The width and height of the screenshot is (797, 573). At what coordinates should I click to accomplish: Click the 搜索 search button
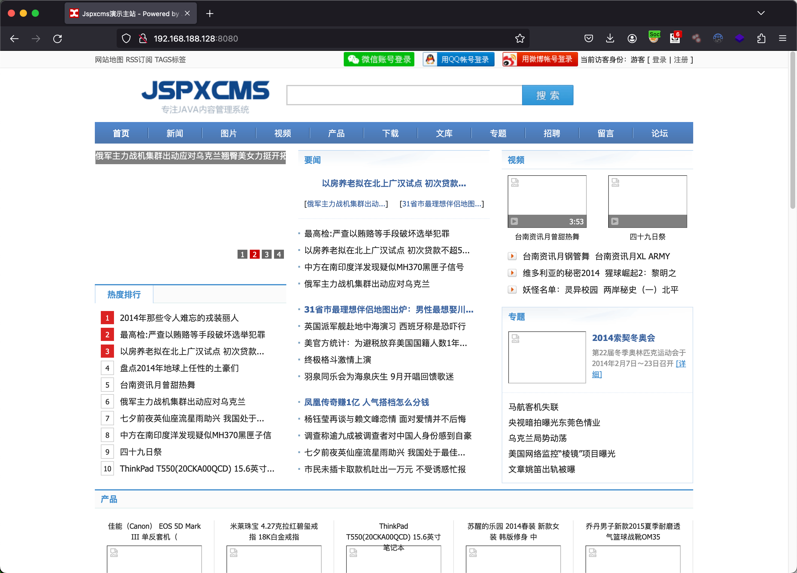tap(547, 95)
